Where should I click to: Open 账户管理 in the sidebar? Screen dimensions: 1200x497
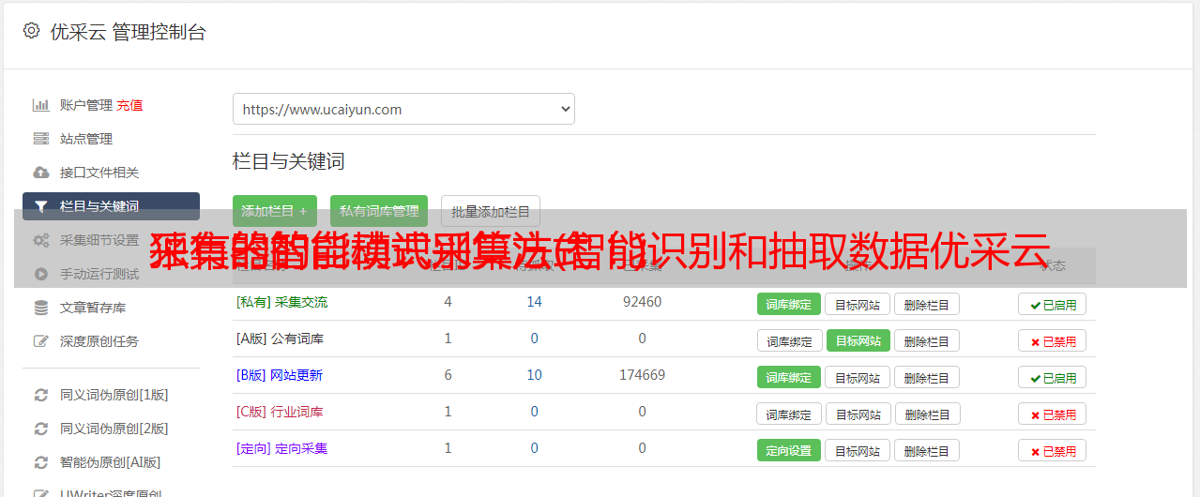pos(86,105)
